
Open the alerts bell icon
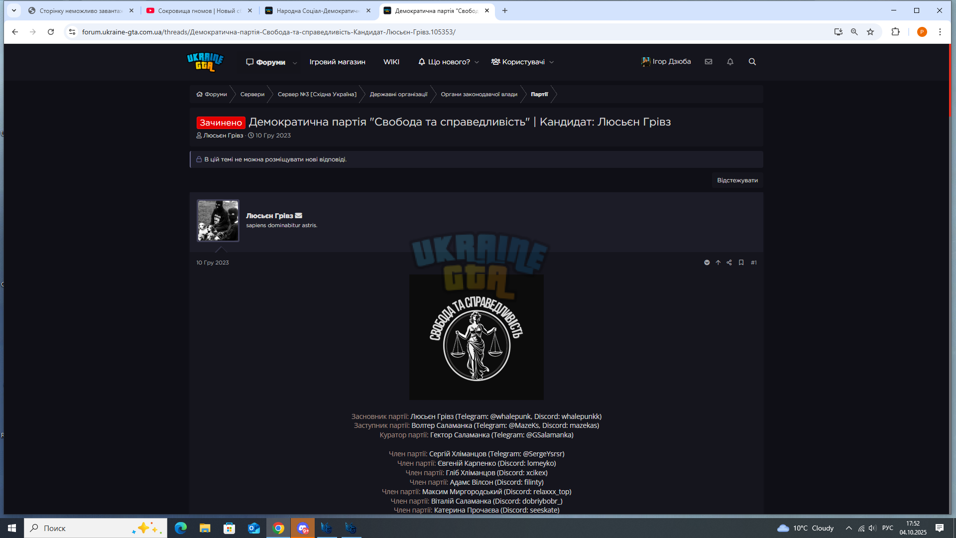pos(730,62)
